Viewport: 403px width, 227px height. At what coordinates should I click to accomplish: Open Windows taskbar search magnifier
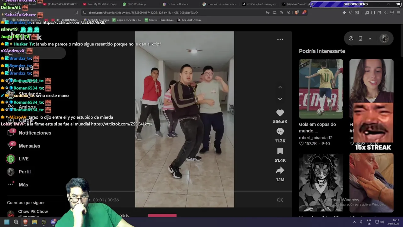16,222
